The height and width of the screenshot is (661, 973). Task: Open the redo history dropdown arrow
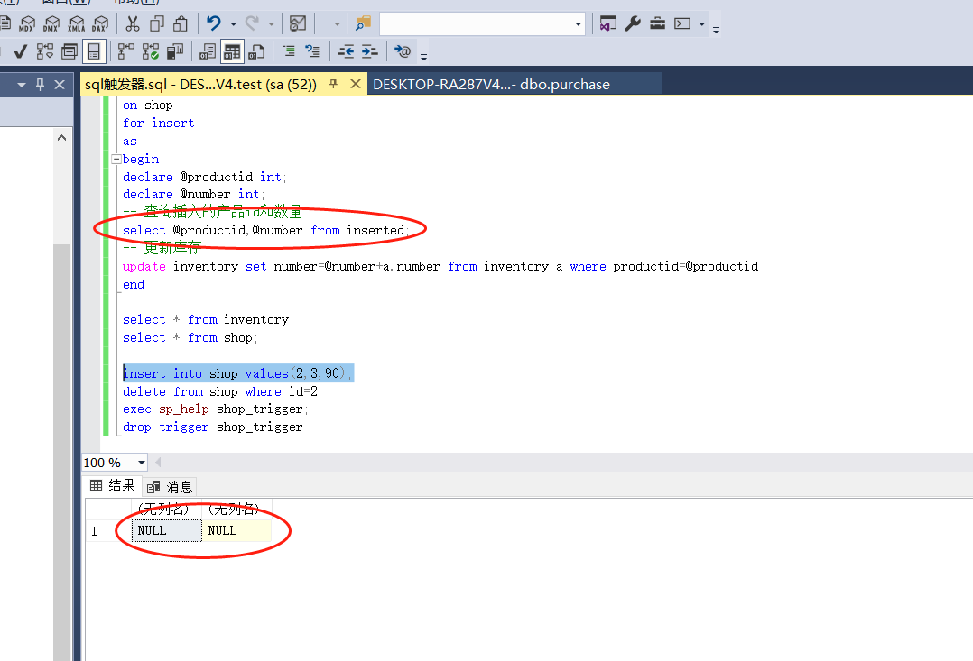271,24
